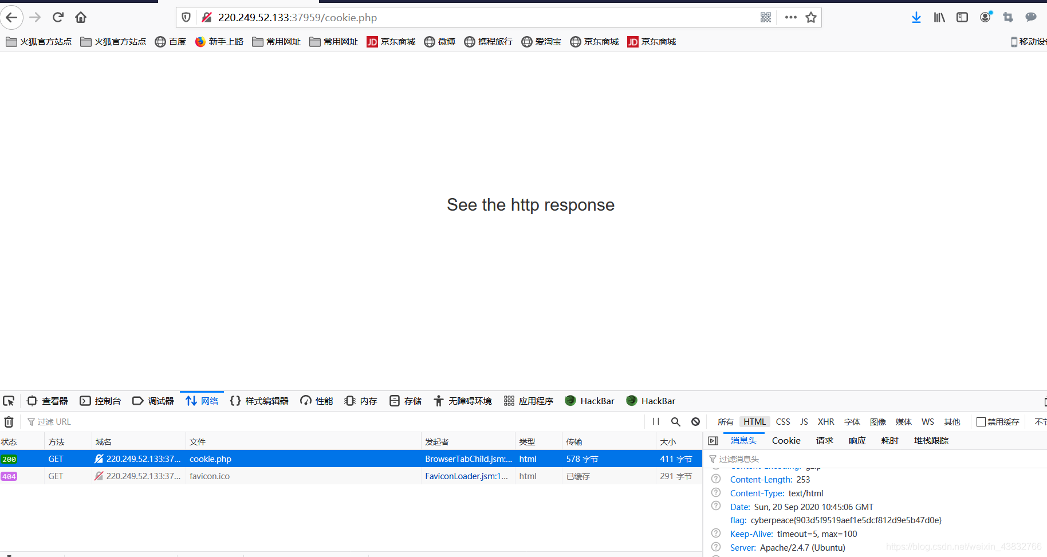This screenshot has height=557, width=1047.
Task: Open the browser home page
Action: [81, 17]
